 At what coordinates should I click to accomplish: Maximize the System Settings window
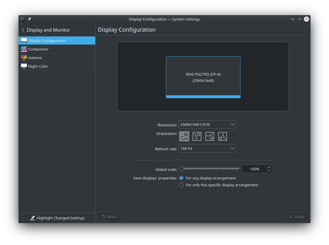pos(300,19)
